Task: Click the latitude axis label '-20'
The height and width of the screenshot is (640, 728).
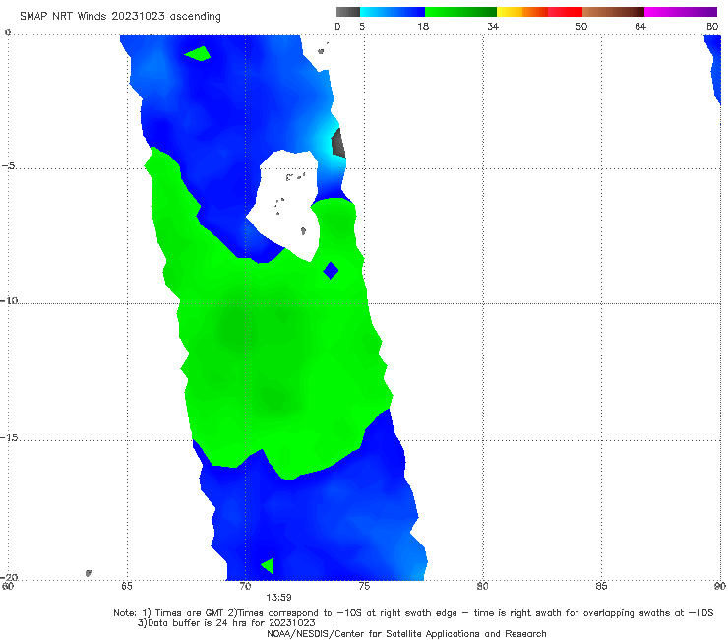Action: pos(9,577)
